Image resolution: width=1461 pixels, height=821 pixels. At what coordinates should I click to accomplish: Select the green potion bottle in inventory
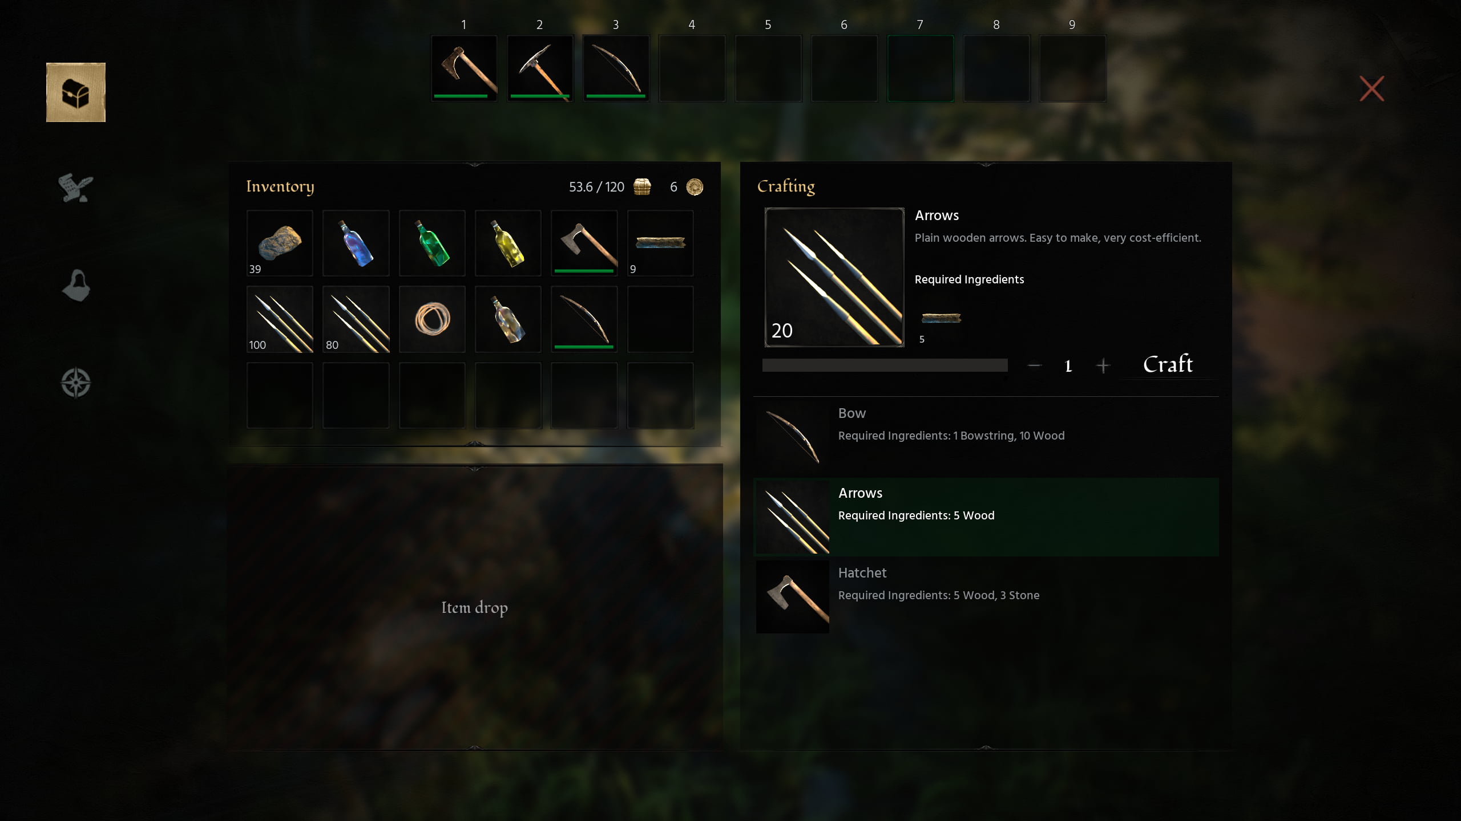point(432,243)
